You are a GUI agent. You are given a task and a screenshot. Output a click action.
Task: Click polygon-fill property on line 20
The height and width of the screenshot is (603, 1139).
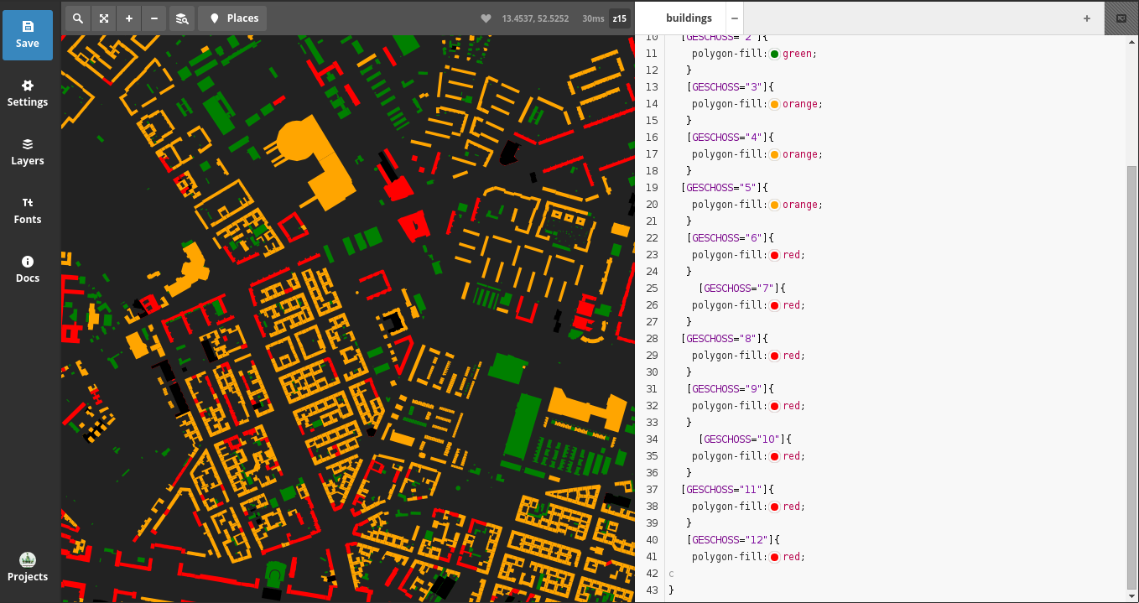(x=727, y=205)
